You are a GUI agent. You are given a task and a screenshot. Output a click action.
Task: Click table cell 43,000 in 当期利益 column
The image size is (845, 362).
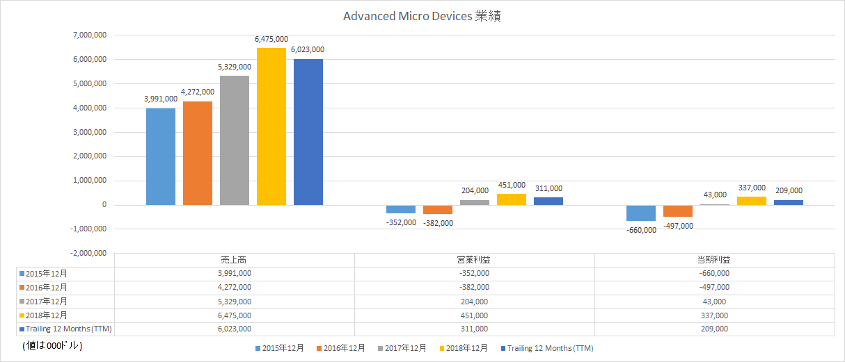715,302
